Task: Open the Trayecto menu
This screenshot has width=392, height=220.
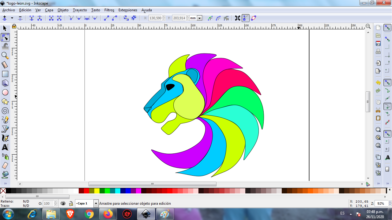Action: click(x=80, y=10)
